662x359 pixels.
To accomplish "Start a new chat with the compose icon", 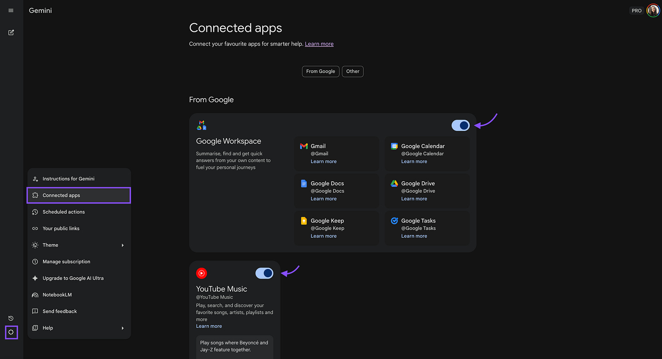I will [10, 32].
